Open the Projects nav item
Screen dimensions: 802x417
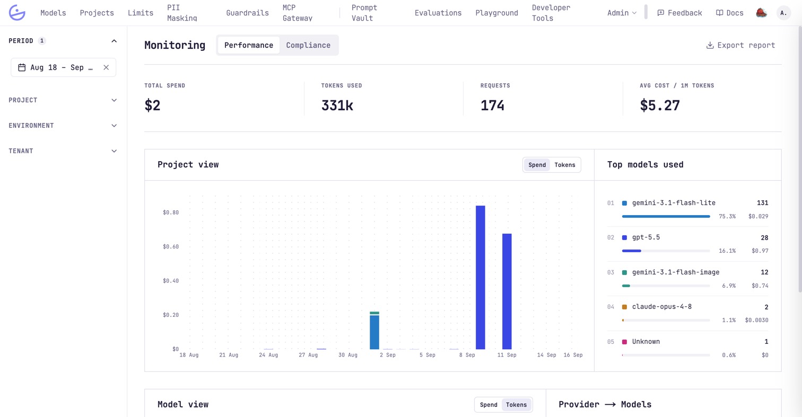(x=97, y=13)
